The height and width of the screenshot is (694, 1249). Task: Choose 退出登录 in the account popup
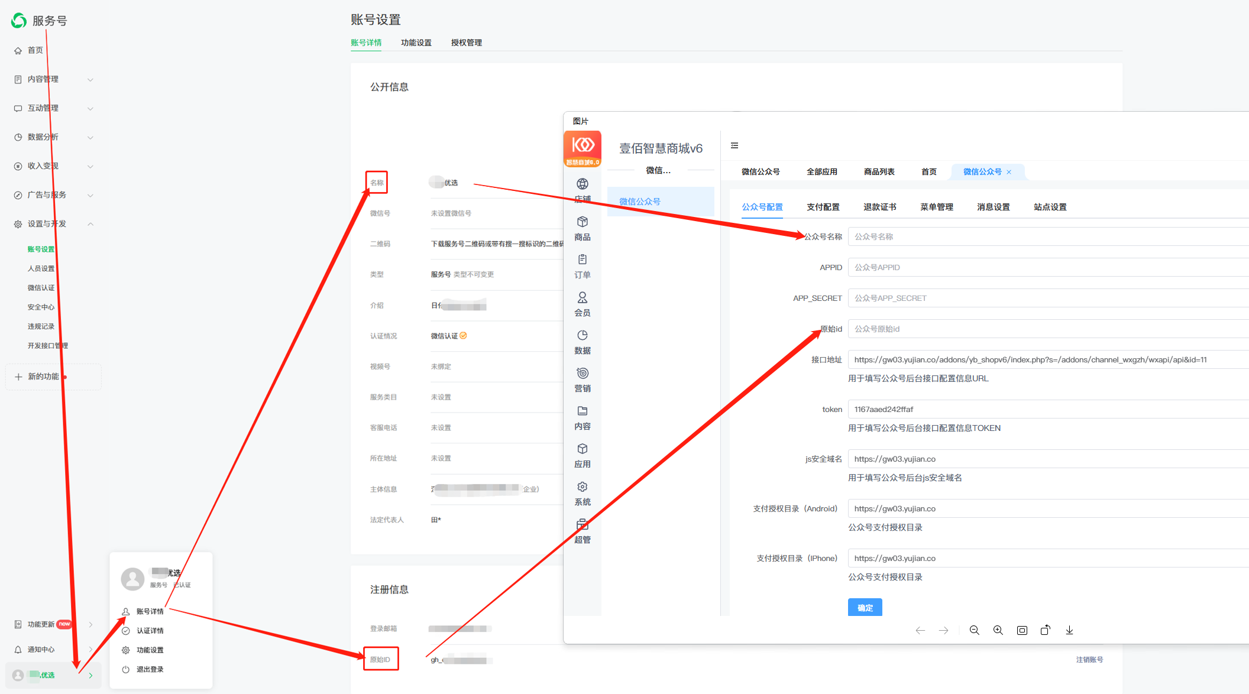(x=150, y=669)
